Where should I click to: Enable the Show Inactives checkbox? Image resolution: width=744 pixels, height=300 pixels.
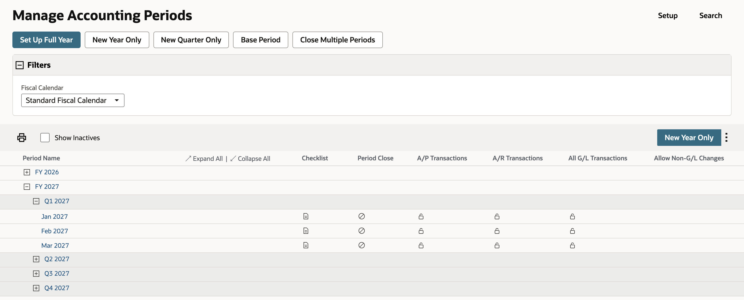click(45, 138)
